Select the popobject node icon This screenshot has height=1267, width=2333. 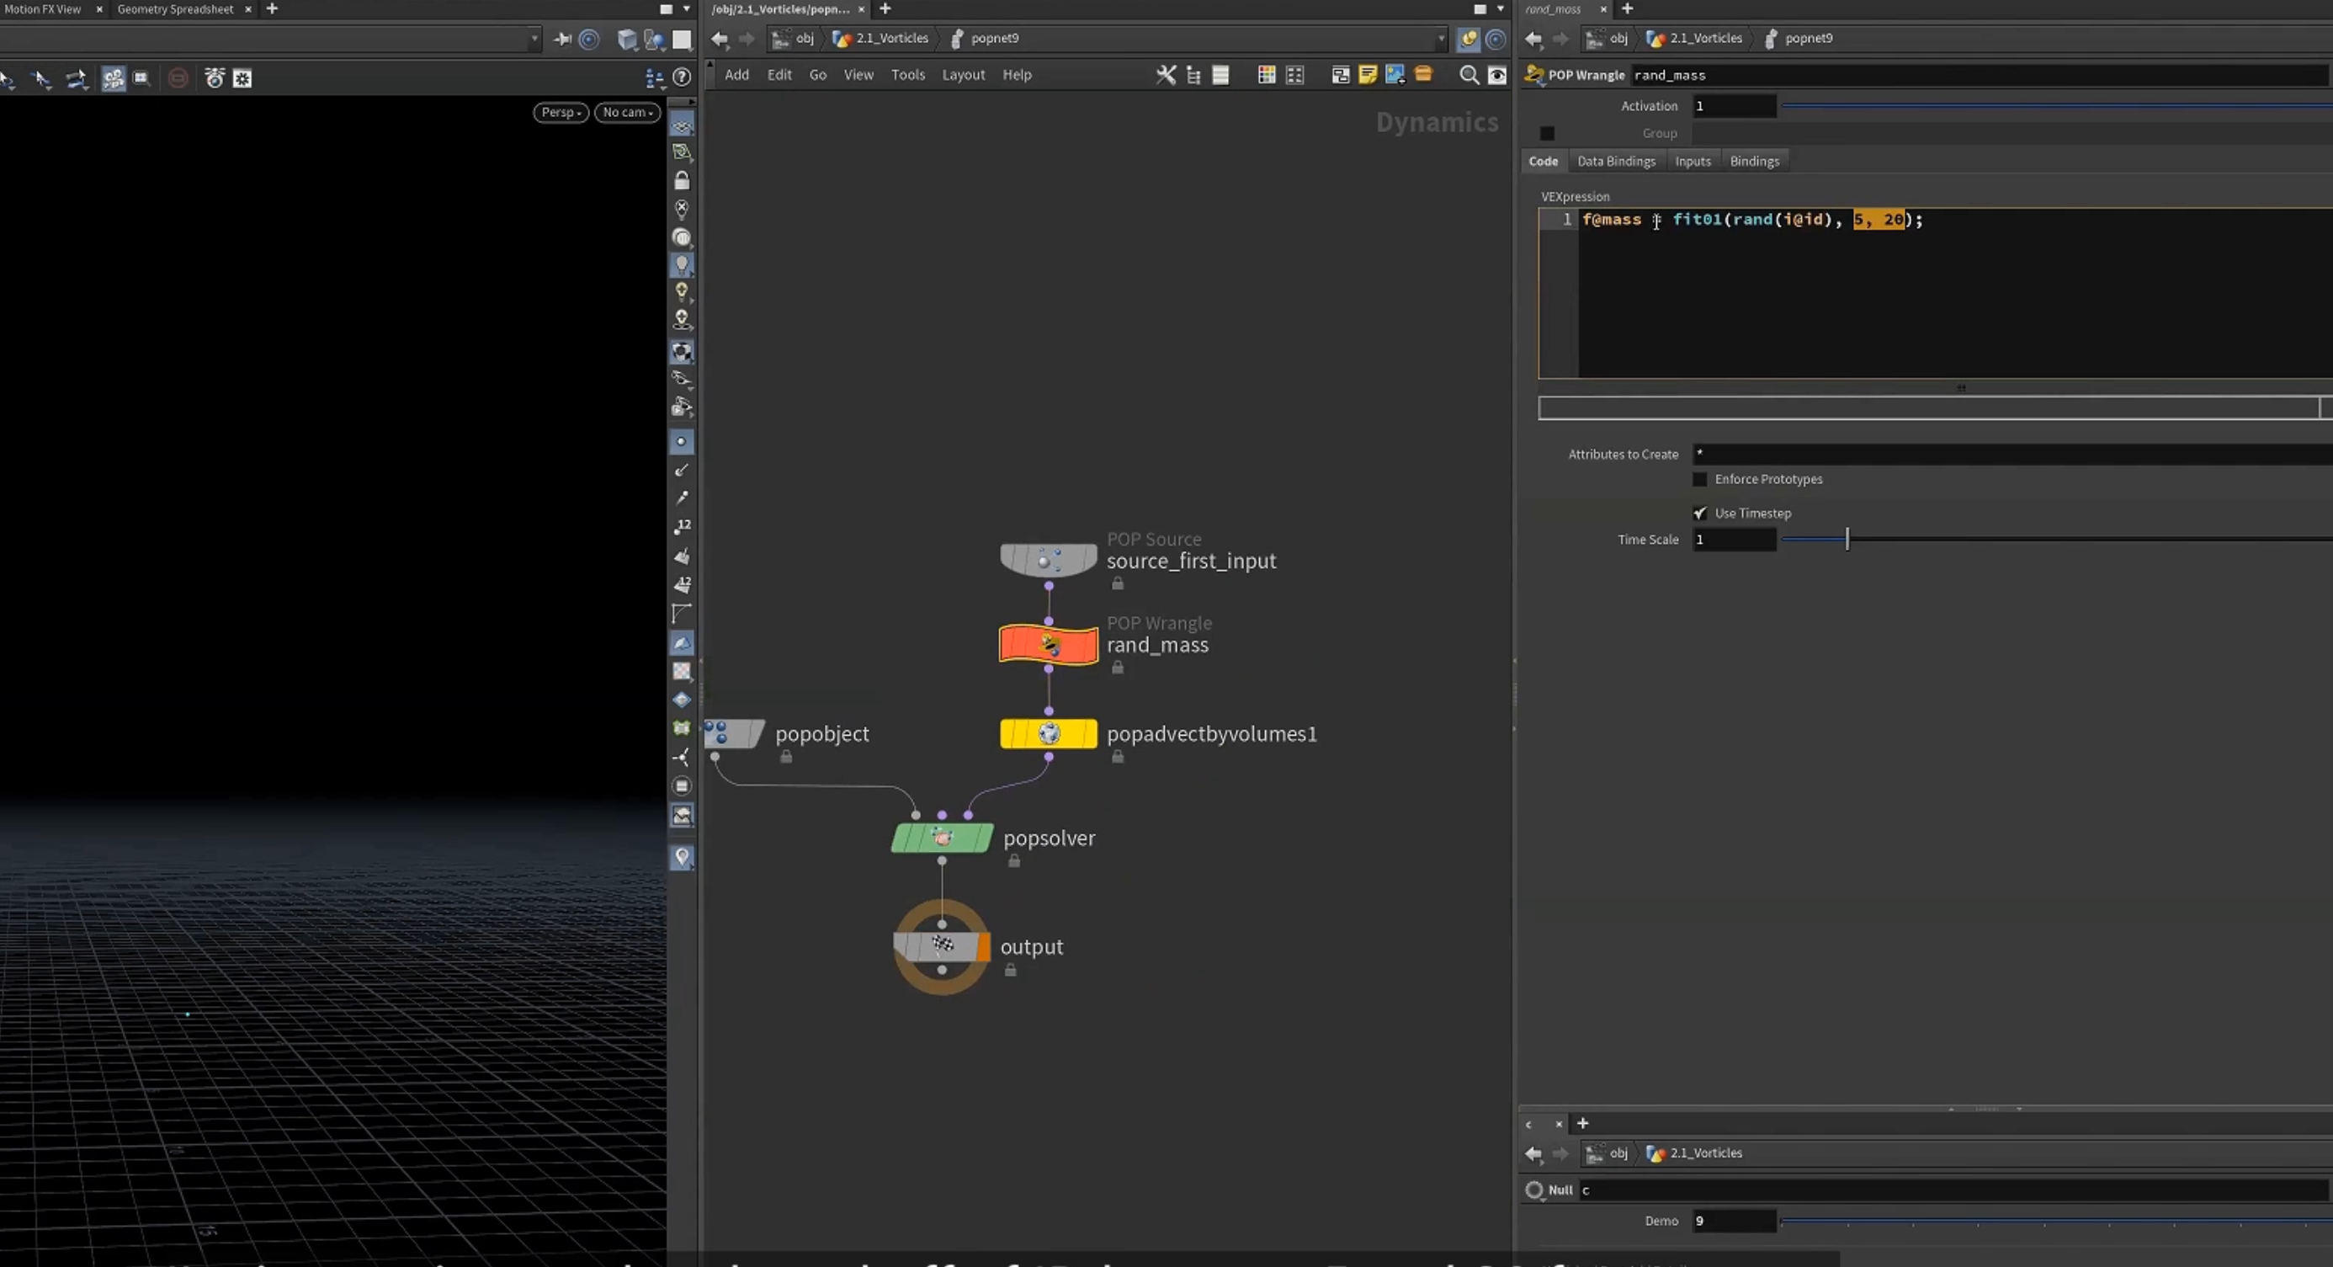point(735,733)
